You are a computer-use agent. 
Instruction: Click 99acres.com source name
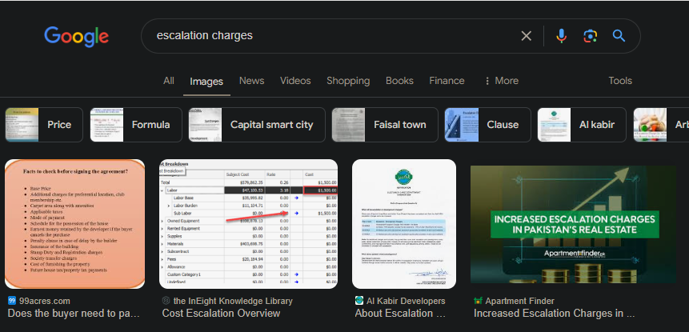44,301
